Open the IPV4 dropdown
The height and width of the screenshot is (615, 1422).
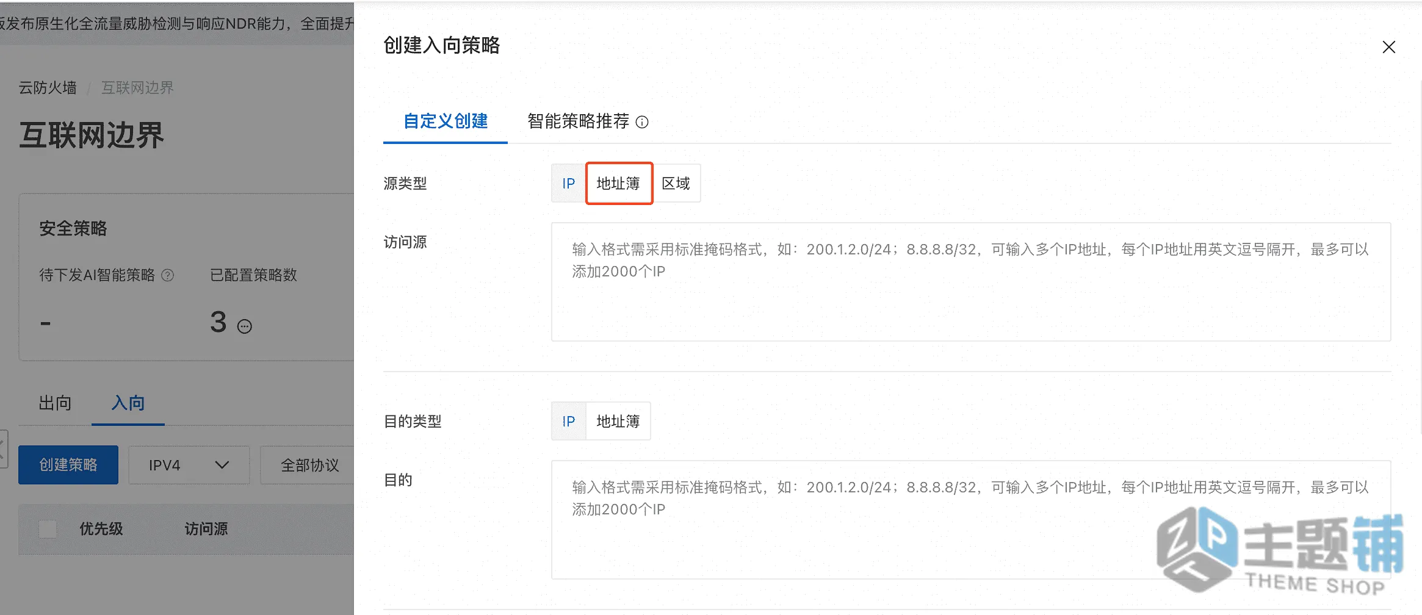[x=189, y=465]
